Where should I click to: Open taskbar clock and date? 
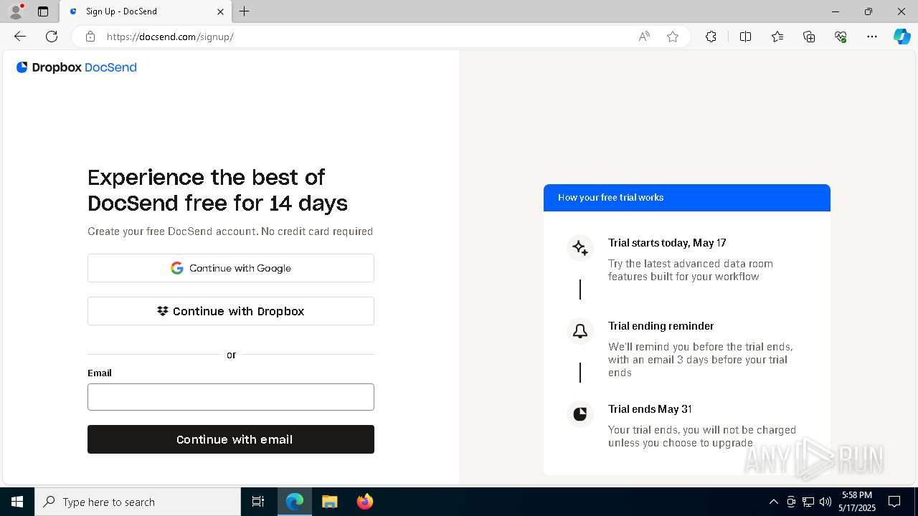pyautogui.click(x=858, y=502)
